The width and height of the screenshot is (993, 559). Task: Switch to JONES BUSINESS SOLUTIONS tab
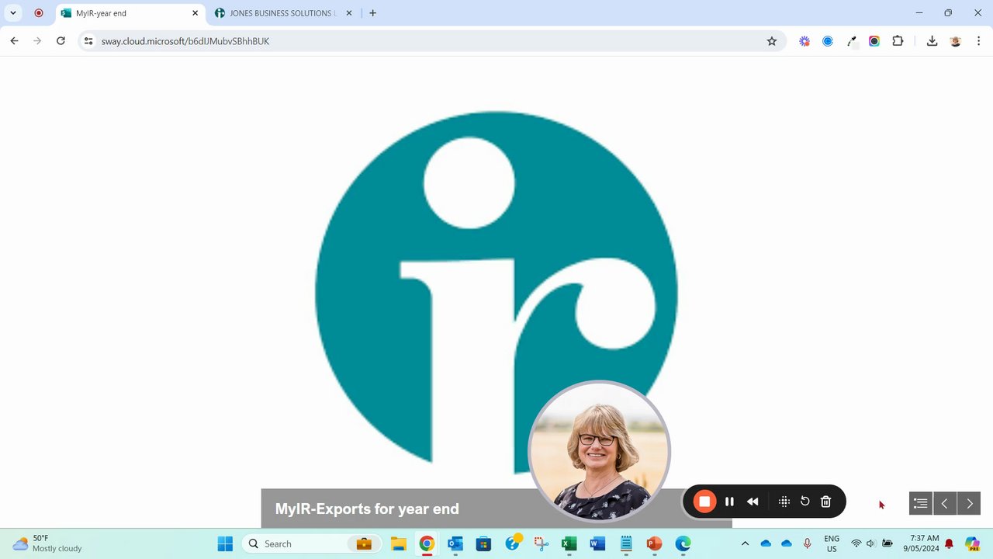(283, 13)
